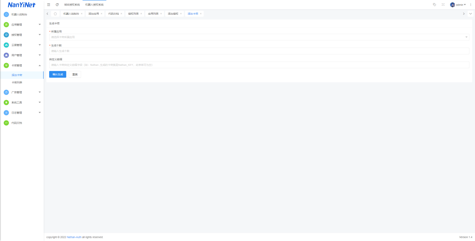This screenshot has height=241, width=475.
Task: Switch to the 机器人授权系统 top menu
Action: pyautogui.click(x=94, y=5)
